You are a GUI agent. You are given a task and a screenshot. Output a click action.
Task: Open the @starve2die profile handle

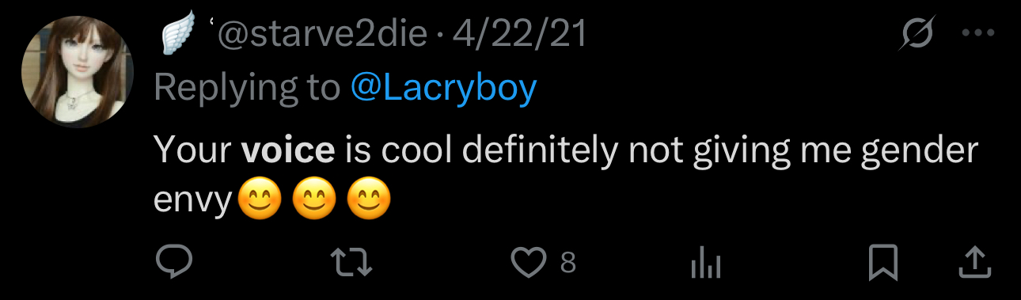coord(321,35)
